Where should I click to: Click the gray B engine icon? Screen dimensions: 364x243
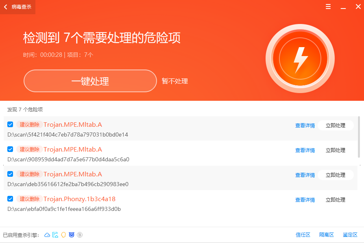(80, 235)
